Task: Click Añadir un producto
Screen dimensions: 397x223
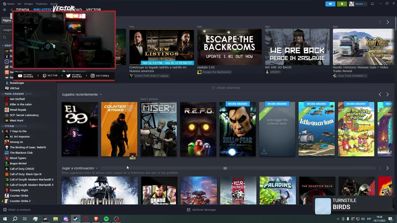Action: [x=19, y=210]
